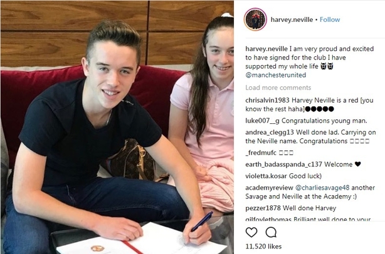View _fredmufc commenter profile
The height and width of the screenshot is (254, 385).
tap(261, 153)
